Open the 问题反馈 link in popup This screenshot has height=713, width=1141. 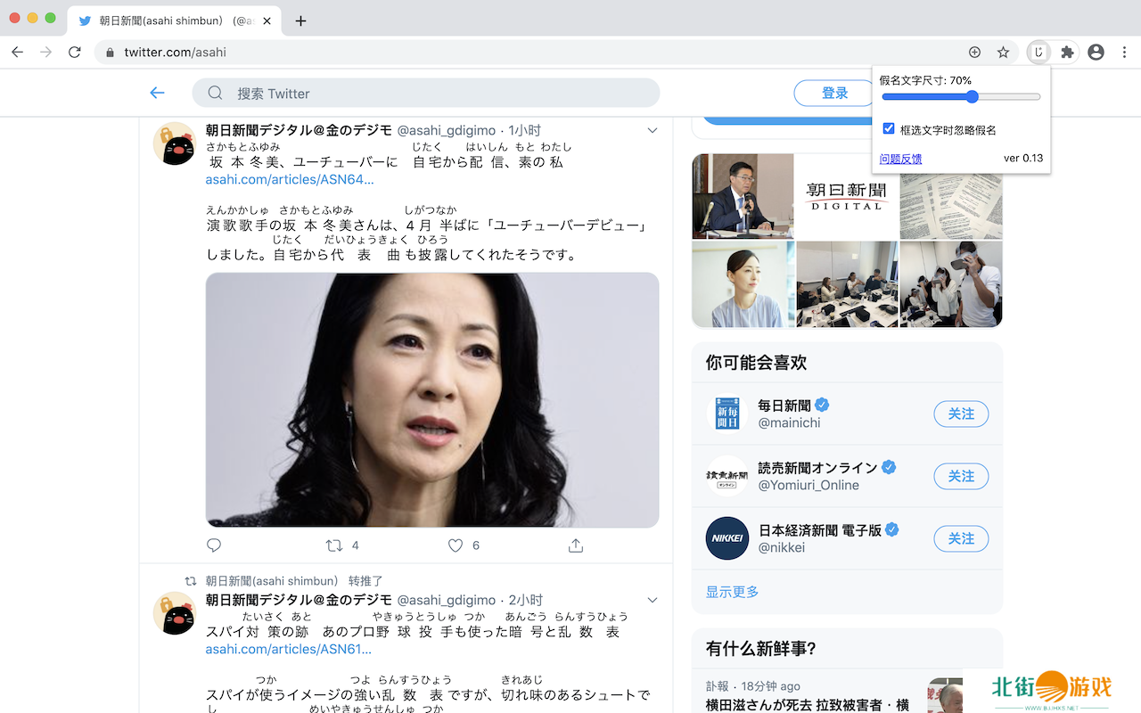click(900, 159)
